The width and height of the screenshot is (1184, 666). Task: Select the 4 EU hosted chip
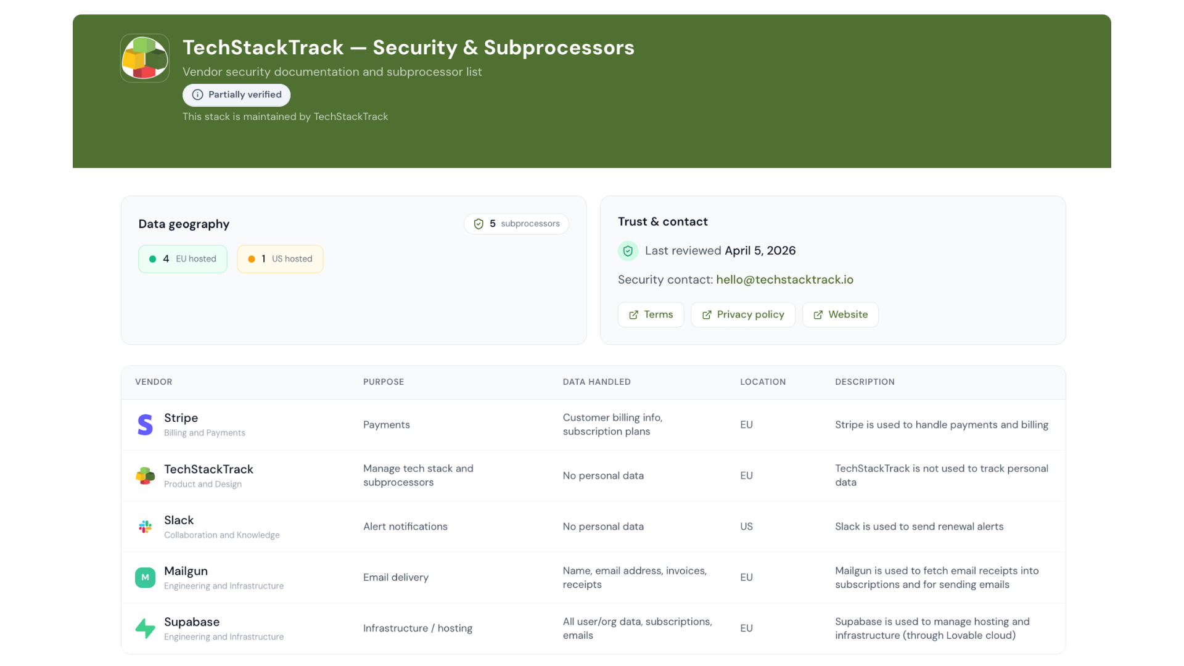tap(183, 259)
